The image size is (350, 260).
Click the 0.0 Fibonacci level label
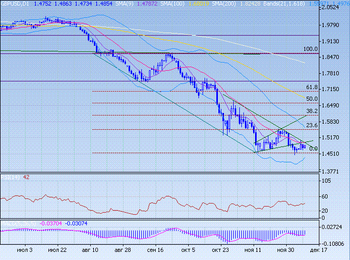313,149
